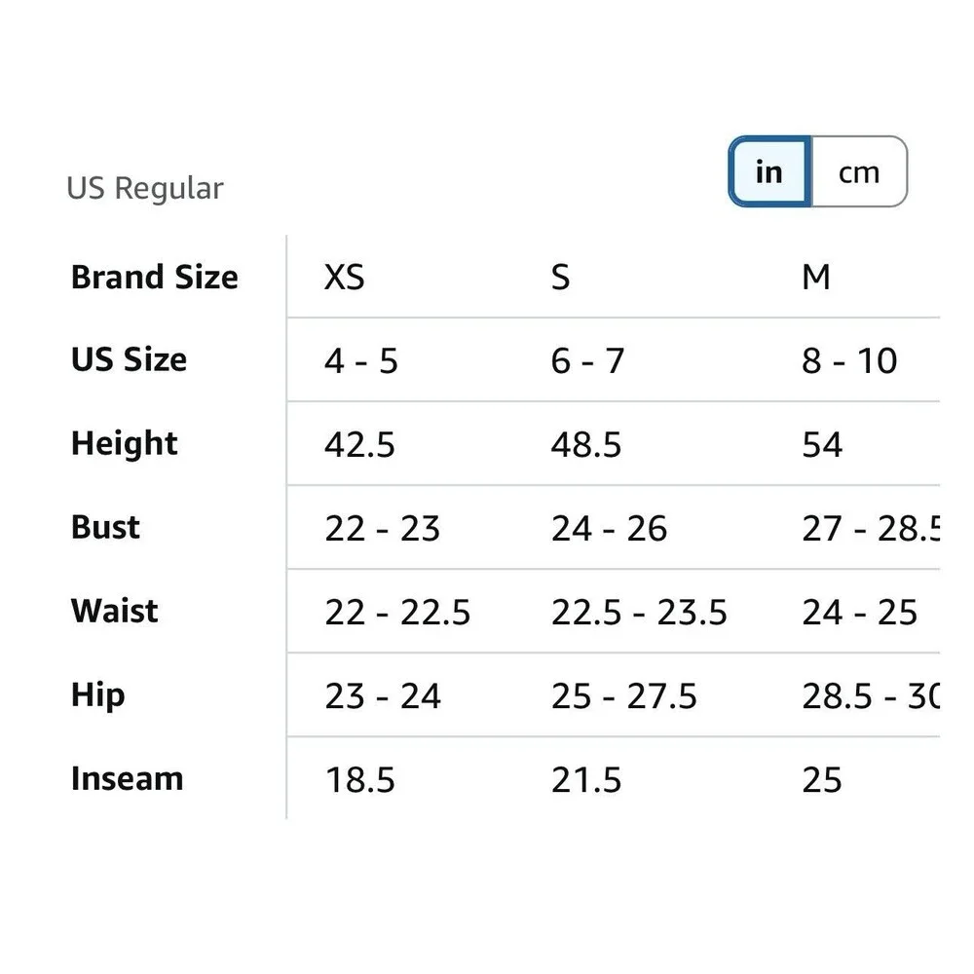Click the Hip row label
The image size is (974, 974).
point(98,695)
